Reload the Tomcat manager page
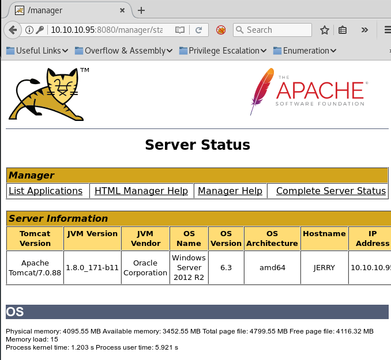Image resolution: width=391 pixels, height=360 pixels. [198, 30]
